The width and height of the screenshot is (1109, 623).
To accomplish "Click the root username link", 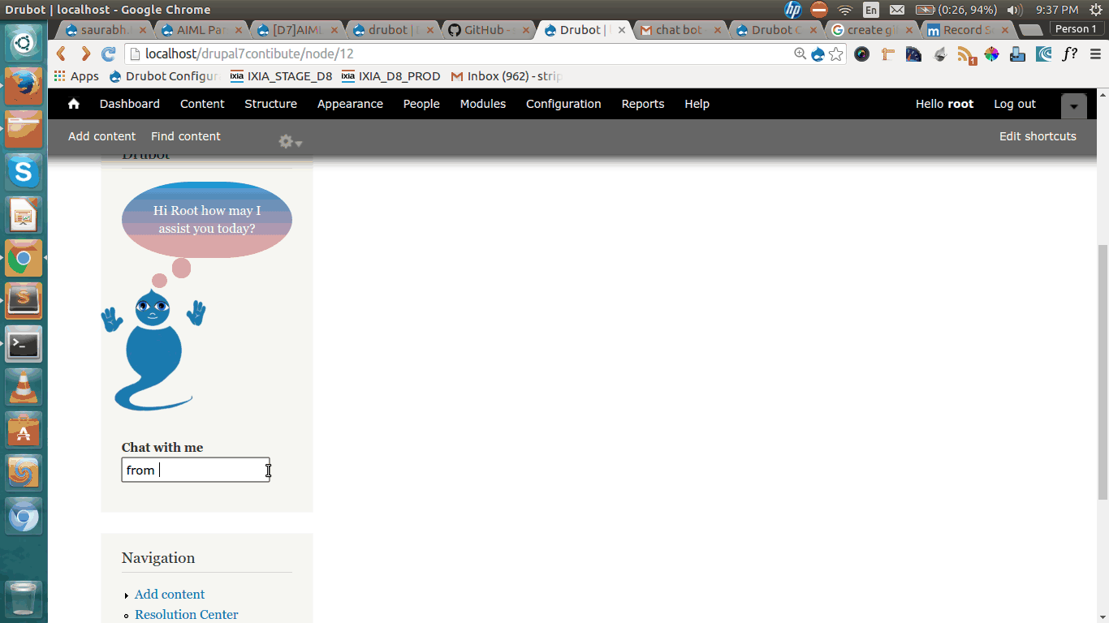I will [x=960, y=104].
